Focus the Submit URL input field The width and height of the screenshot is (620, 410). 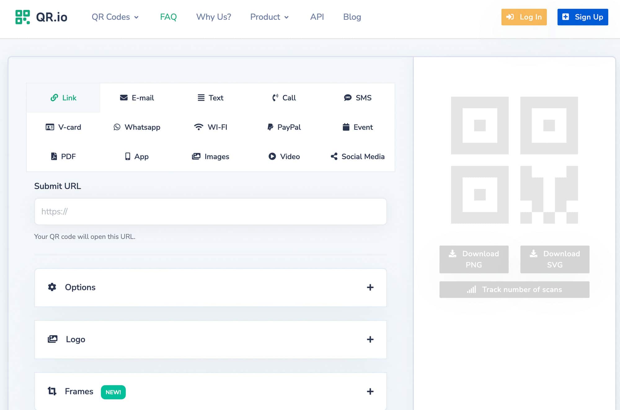click(x=210, y=212)
